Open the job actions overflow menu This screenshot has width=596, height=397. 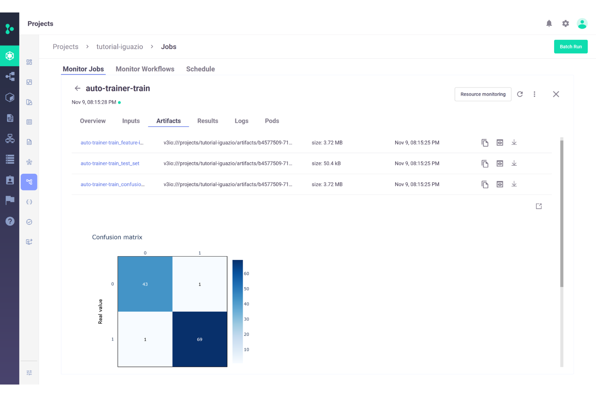click(x=534, y=94)
